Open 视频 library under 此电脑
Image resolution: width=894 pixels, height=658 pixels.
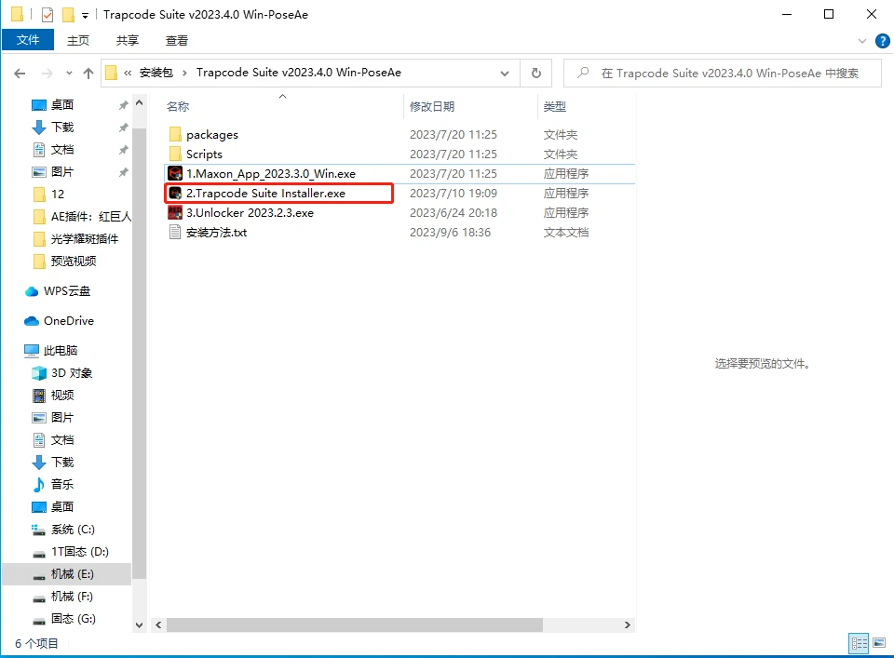pyautogui.click(x=62, y=395)
